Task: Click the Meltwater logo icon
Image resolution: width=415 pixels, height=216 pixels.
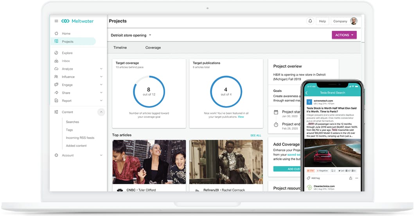Action: [65, 21]
